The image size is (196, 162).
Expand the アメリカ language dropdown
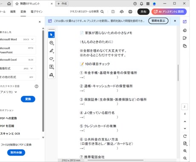coord(16,92)
